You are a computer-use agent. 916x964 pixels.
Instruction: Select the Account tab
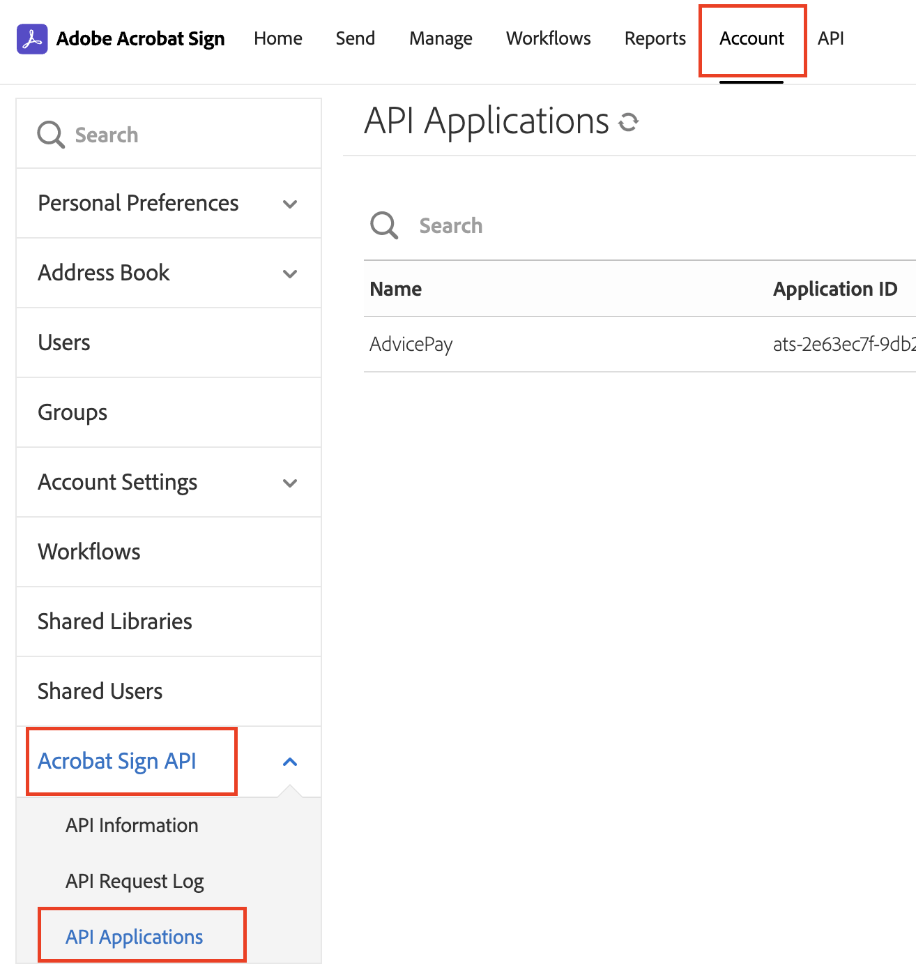pos(752,38)
